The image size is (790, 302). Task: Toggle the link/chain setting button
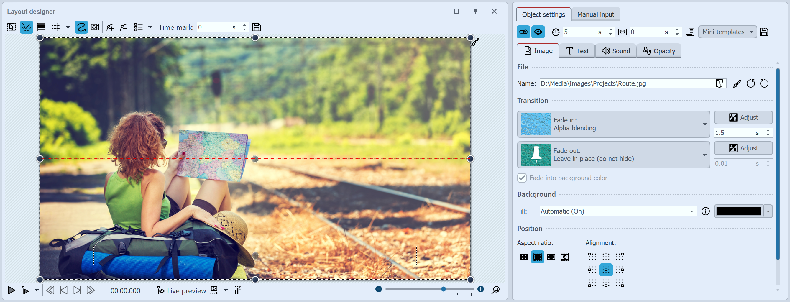point(523,32)
